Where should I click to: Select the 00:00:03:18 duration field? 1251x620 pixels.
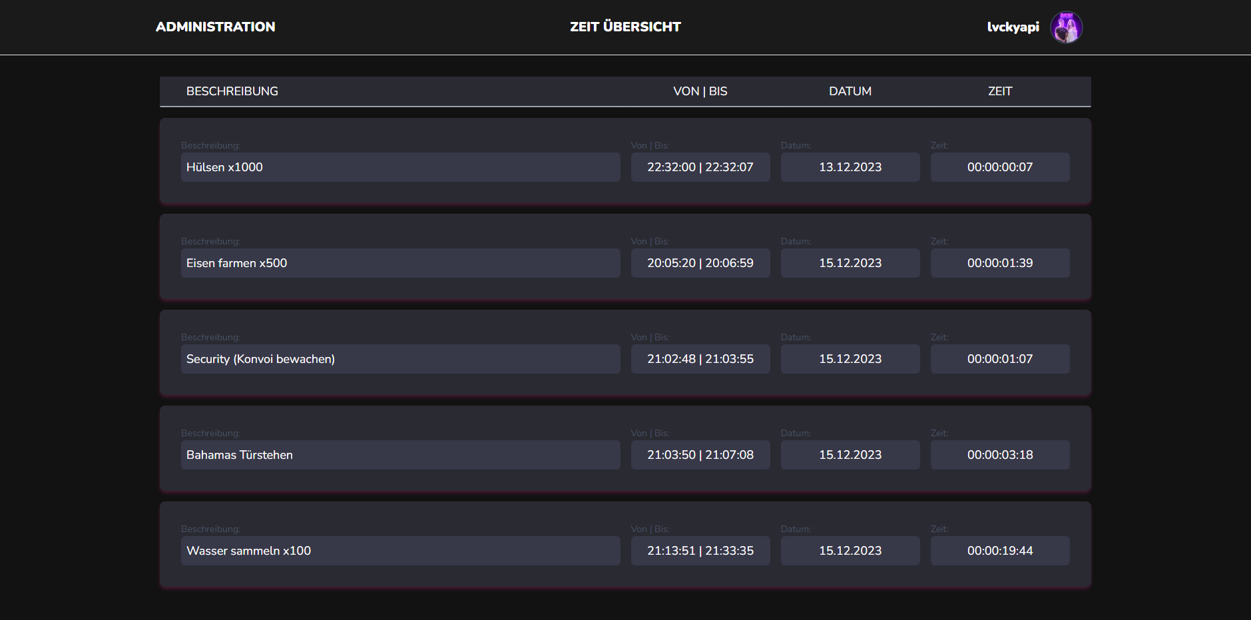(x=999, y=455)
